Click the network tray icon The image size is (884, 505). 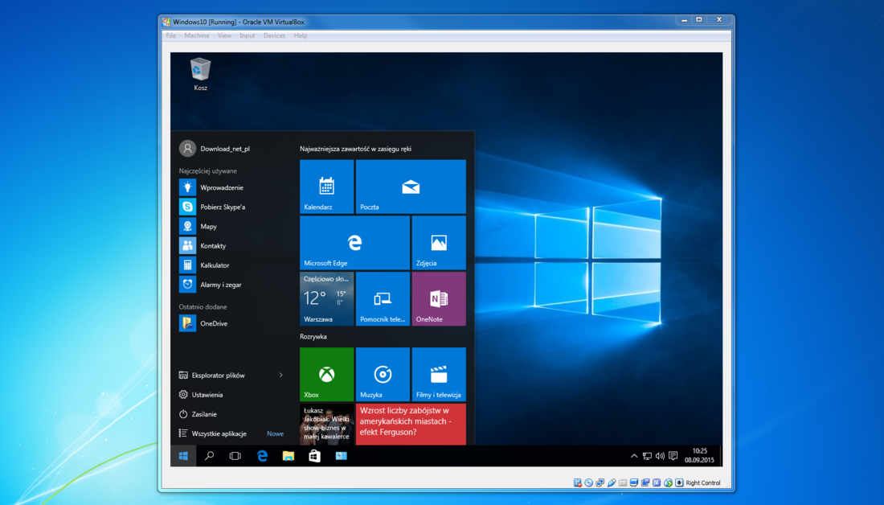click(647, 456)
